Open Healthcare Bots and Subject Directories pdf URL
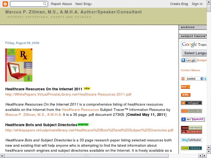The image size is (211, 158). [89, 130]
